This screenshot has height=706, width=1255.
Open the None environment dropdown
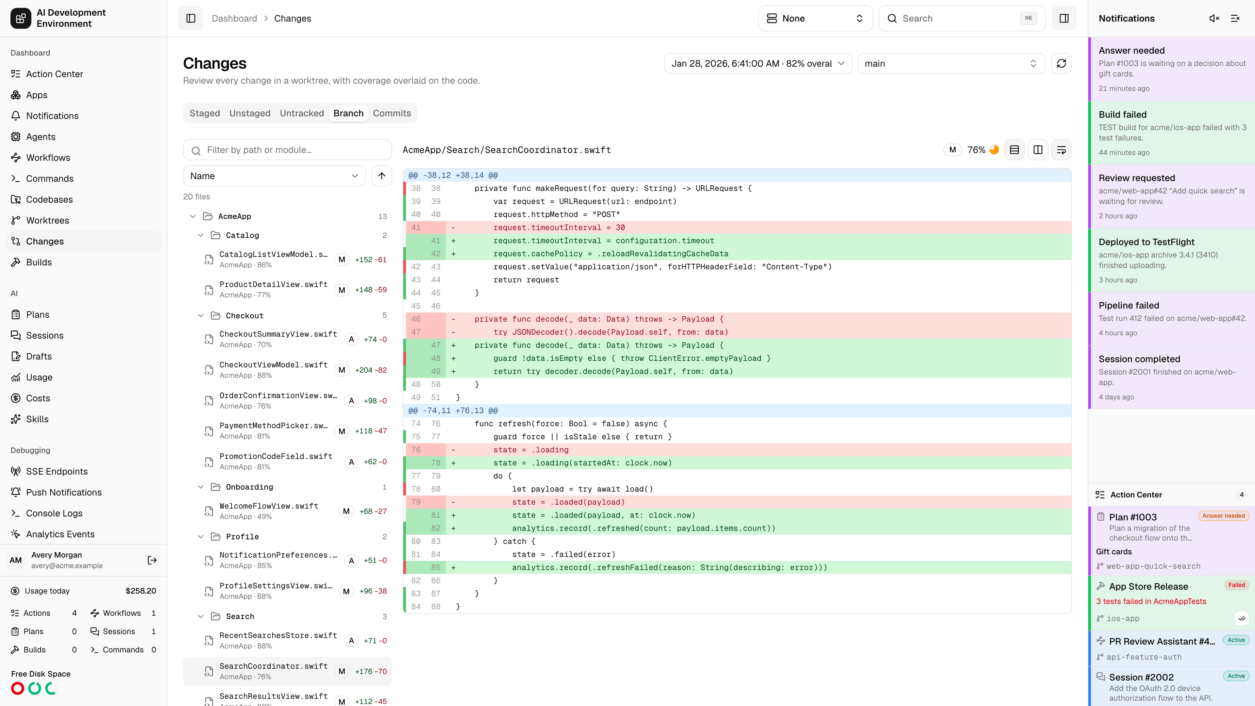815,19
